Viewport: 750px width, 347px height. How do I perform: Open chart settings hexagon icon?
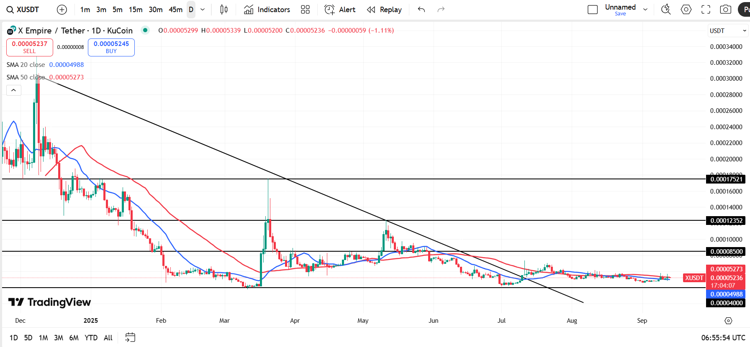point(686,10)
